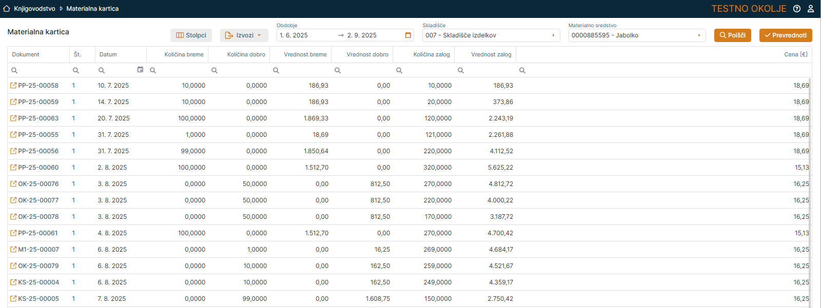The image size is (821, 308).
Task: Click the open-document icon for OK-25-00076
Action: click(x=13, y=184)
